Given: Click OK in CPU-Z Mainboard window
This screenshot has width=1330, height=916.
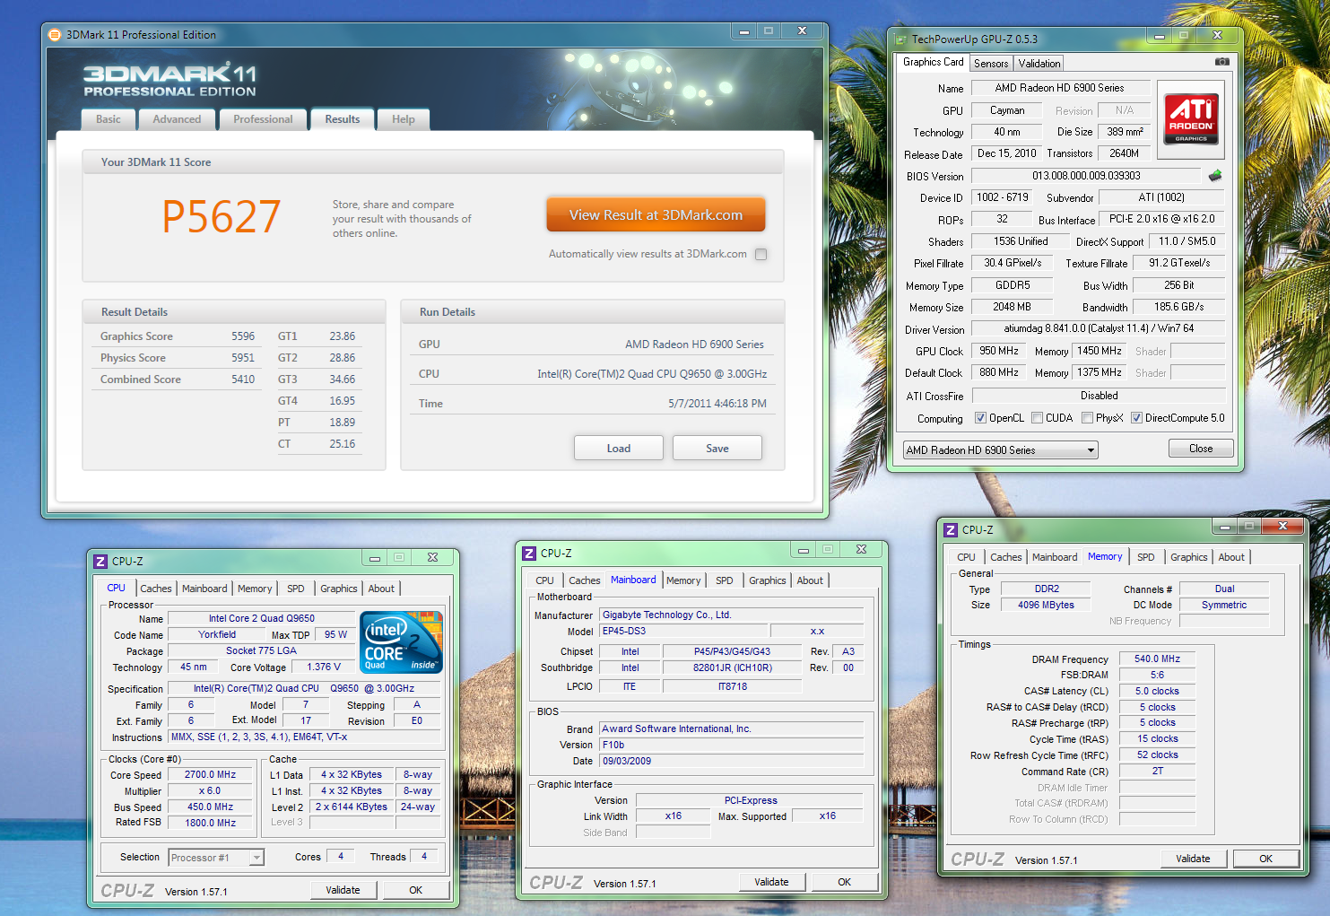Looking at the screenshot, I should pos(844,882).
